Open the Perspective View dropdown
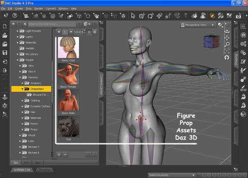 [x=198, y=25]
